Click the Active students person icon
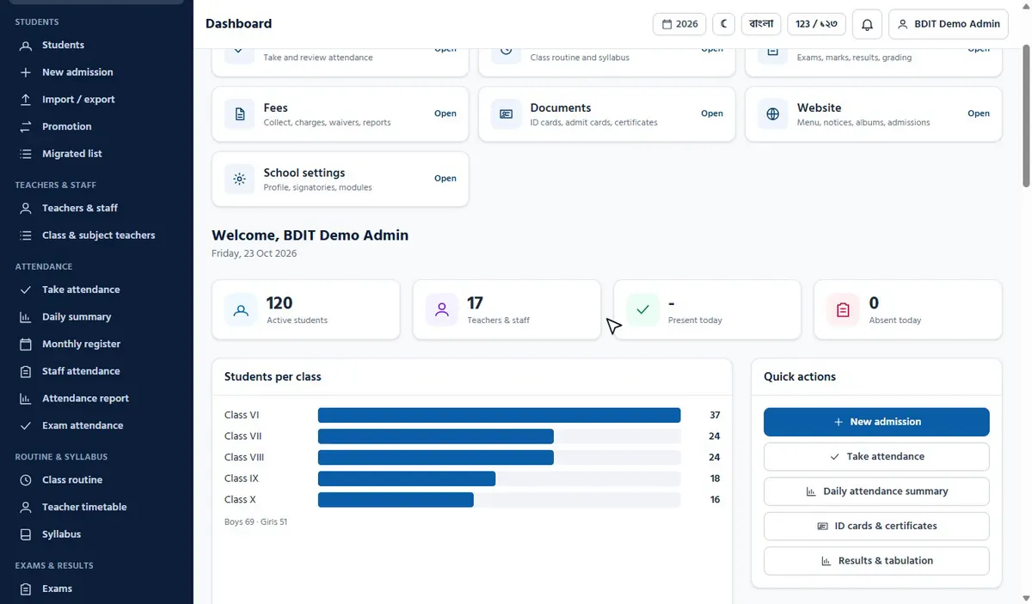The height and width of the screenshot is (604, 1032). 241,310
